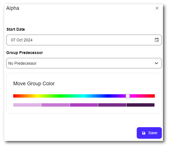
Task: Click the floppy disk icon on Save
Action: 144,133
